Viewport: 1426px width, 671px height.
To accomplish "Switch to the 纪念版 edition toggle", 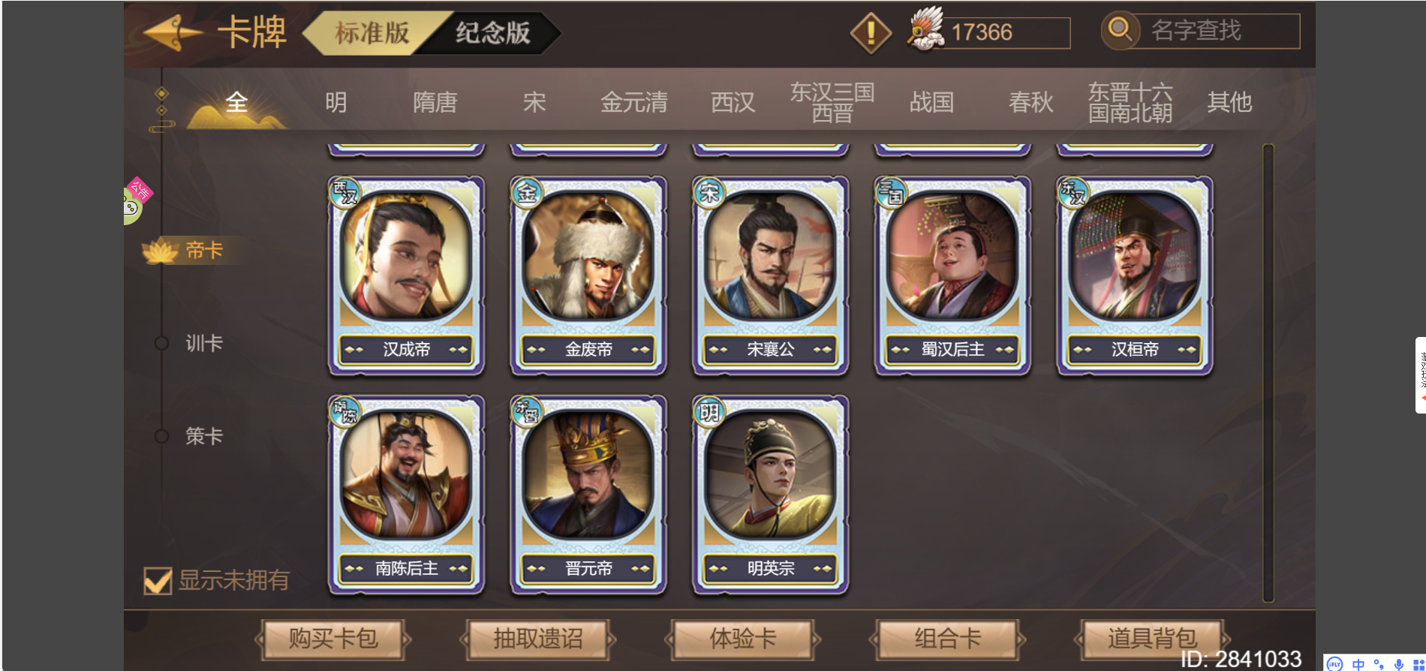I will (x=492, y=32).
